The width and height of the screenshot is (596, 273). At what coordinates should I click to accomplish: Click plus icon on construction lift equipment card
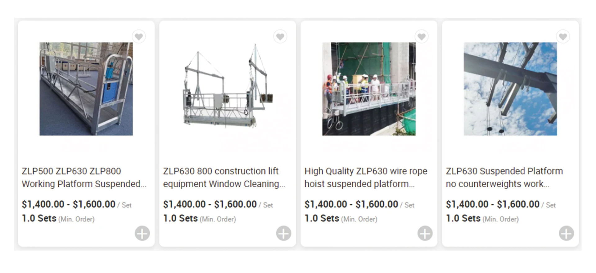284,233
